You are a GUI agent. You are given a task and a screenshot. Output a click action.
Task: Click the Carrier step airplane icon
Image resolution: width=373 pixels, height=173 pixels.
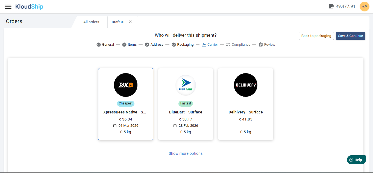[x=204, y=45]
